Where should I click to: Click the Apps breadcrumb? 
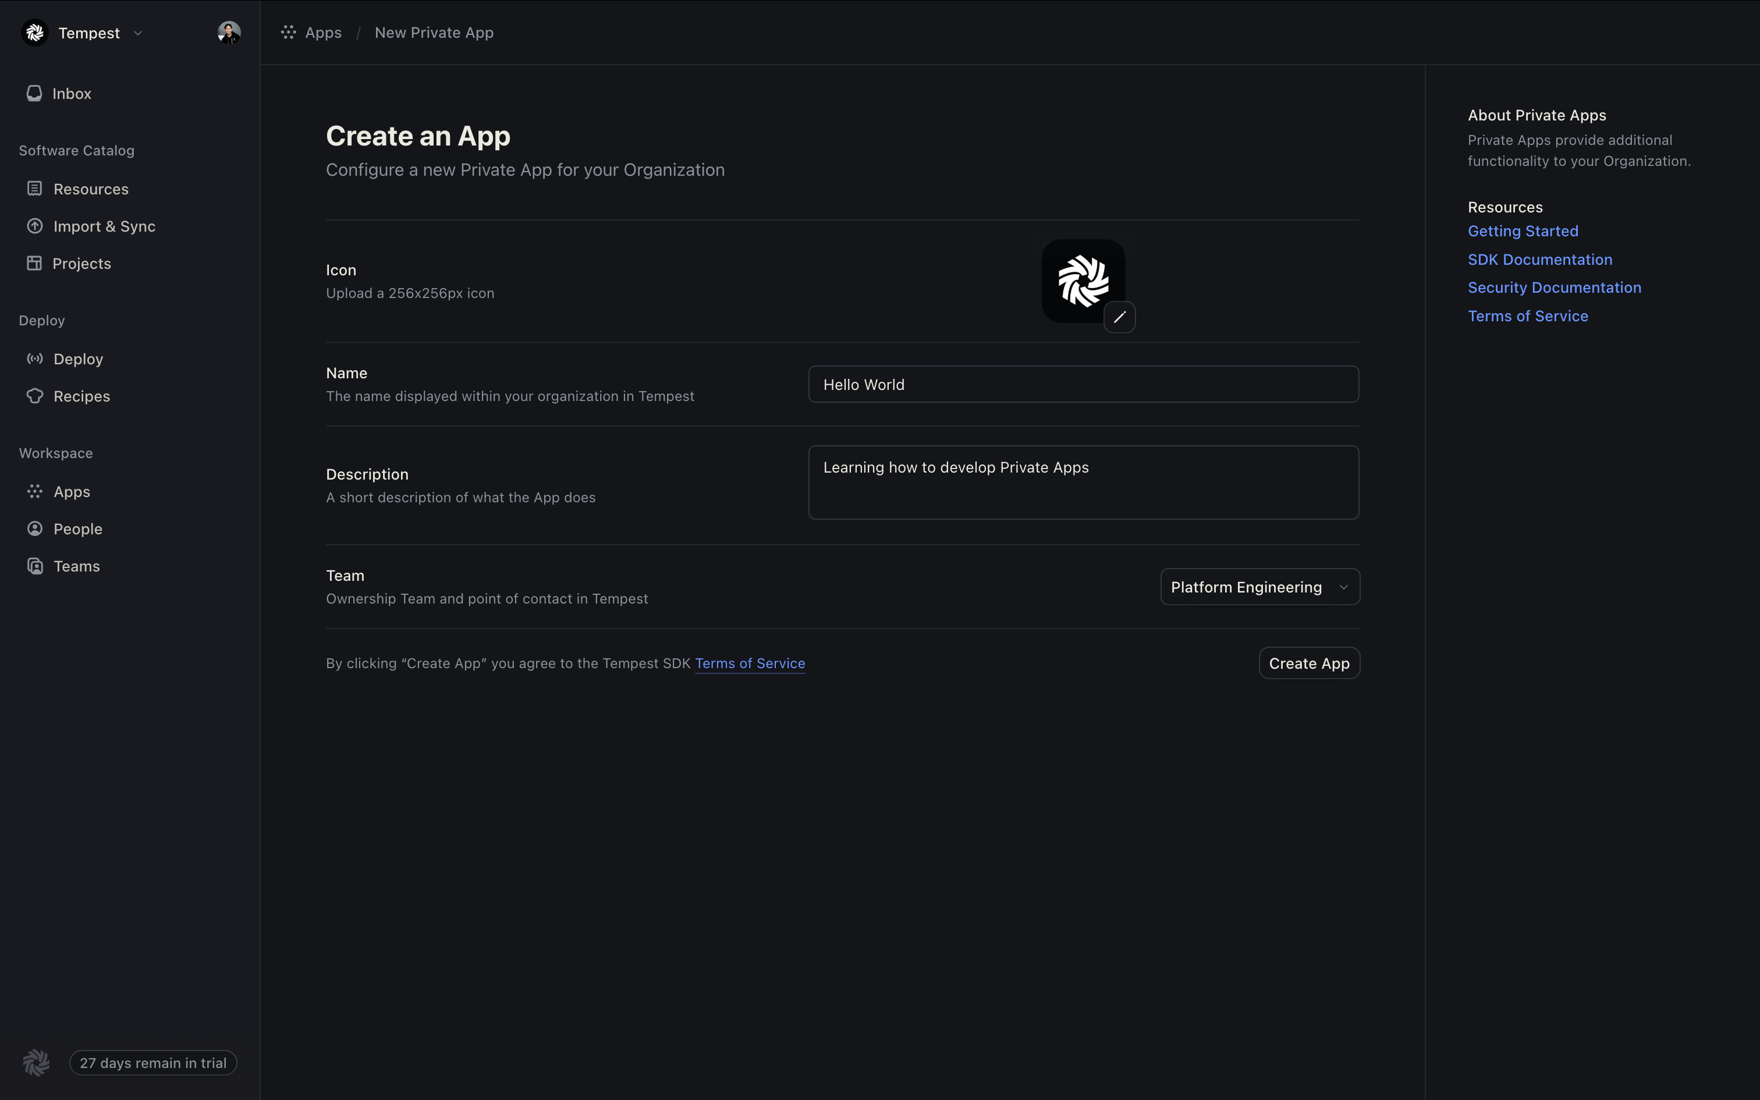click(x=322, y=33)
